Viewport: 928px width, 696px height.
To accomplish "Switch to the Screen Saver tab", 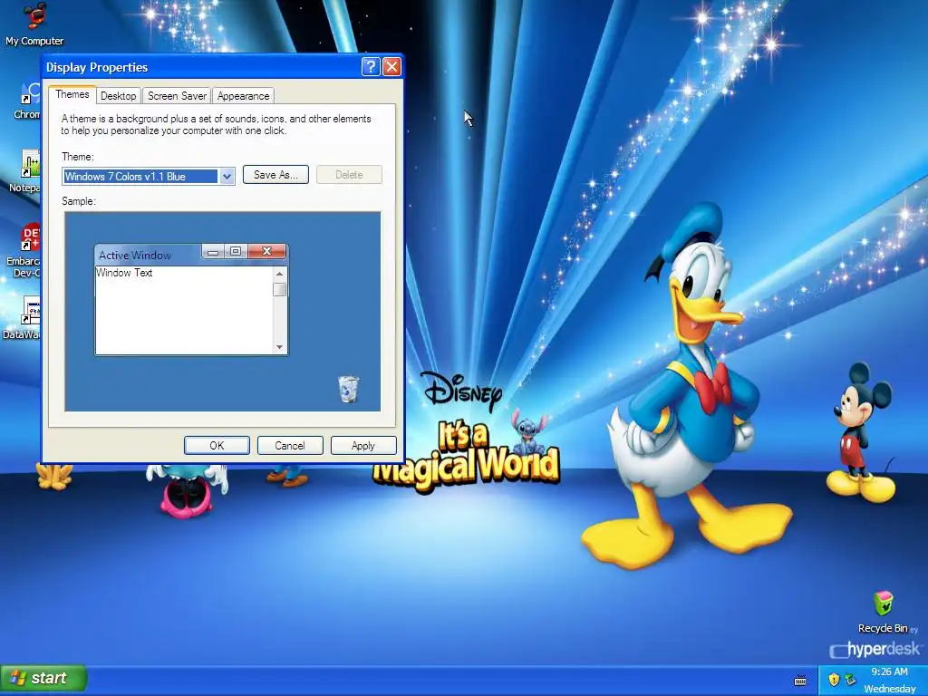I will (177, 96).
